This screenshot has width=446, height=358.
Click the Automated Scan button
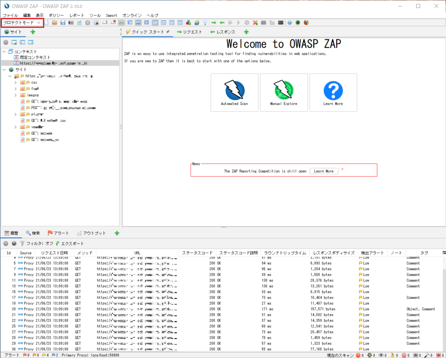(x=235, y=93)
